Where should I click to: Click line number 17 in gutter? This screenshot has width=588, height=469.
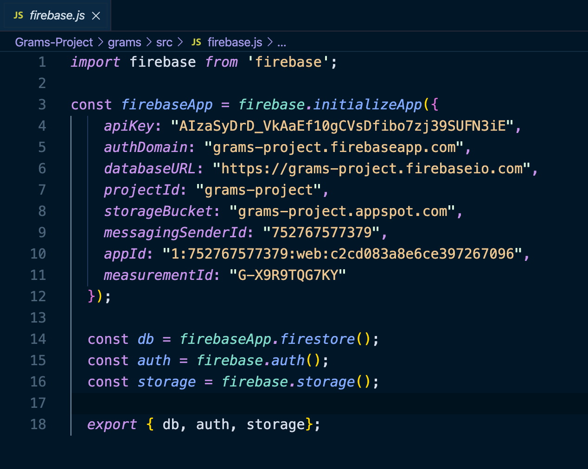click(x=38, y=403)
